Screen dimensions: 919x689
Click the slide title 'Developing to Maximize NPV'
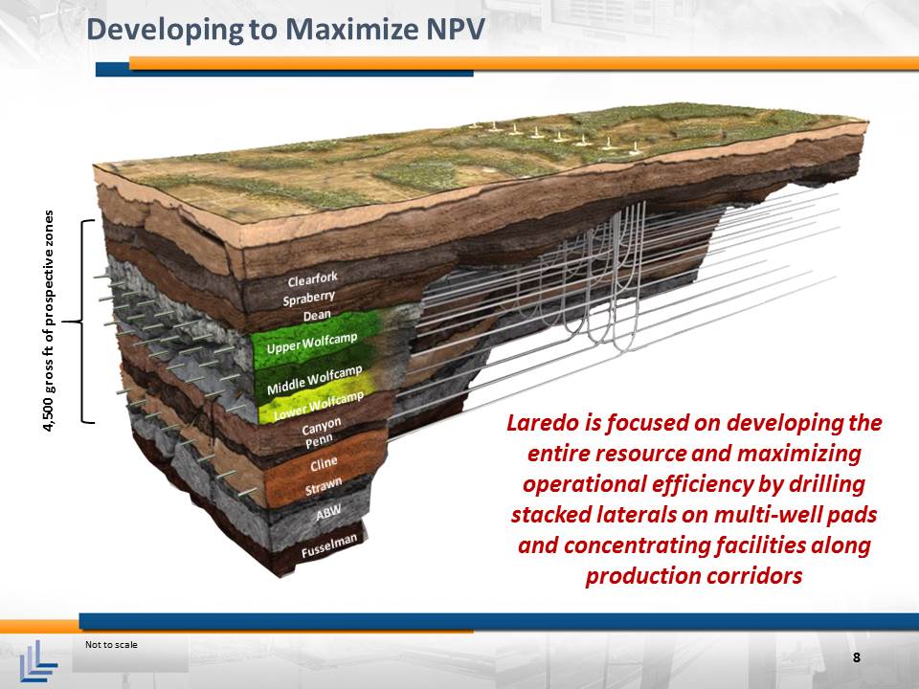click(x=285, y=30)
